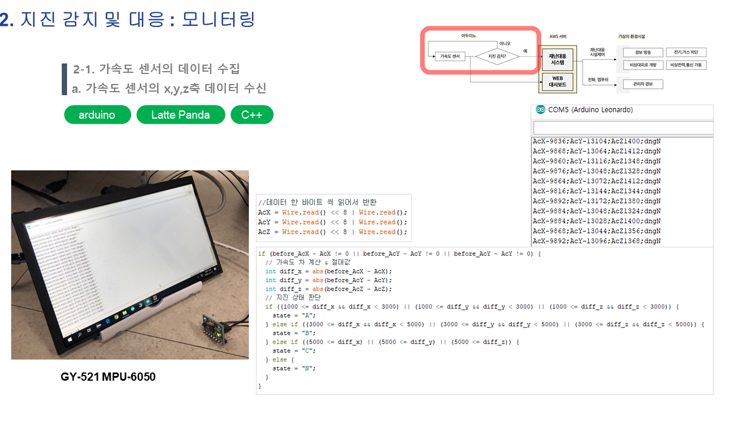Click the 전기,가스 차단 box

pos(686,52)
